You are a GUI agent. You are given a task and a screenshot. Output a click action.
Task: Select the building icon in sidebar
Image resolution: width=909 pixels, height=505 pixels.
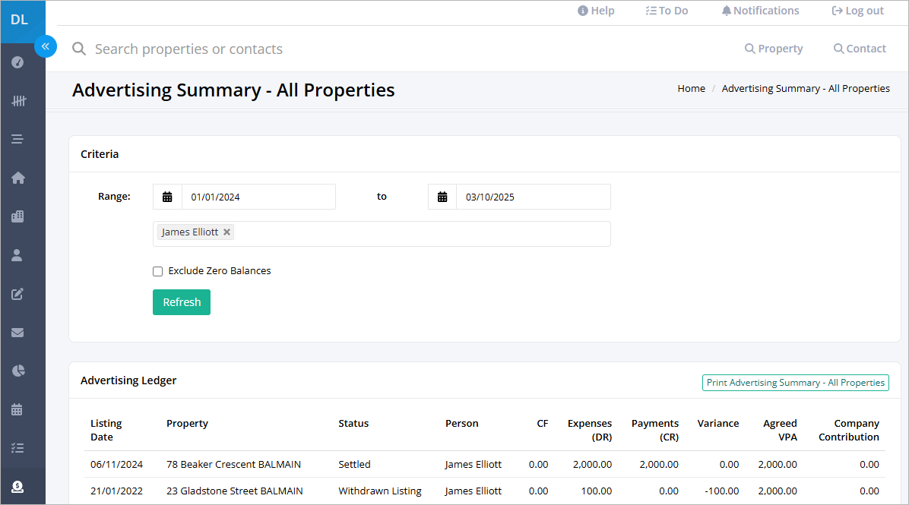17,216
